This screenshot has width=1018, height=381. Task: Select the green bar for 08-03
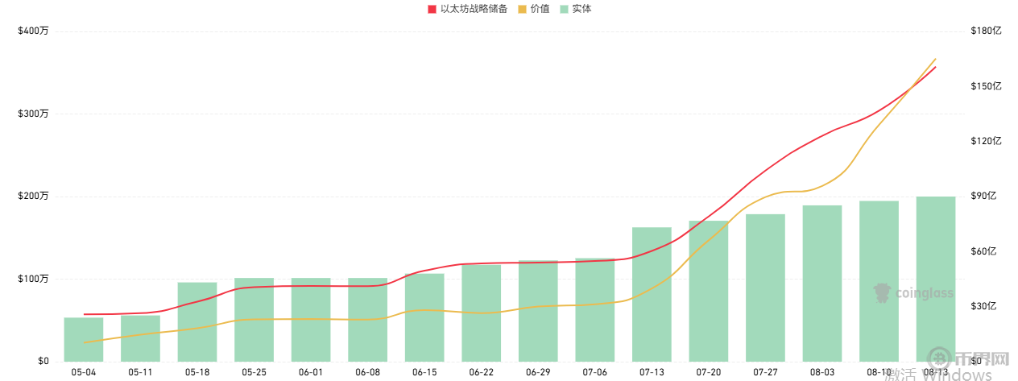point(822,284)
